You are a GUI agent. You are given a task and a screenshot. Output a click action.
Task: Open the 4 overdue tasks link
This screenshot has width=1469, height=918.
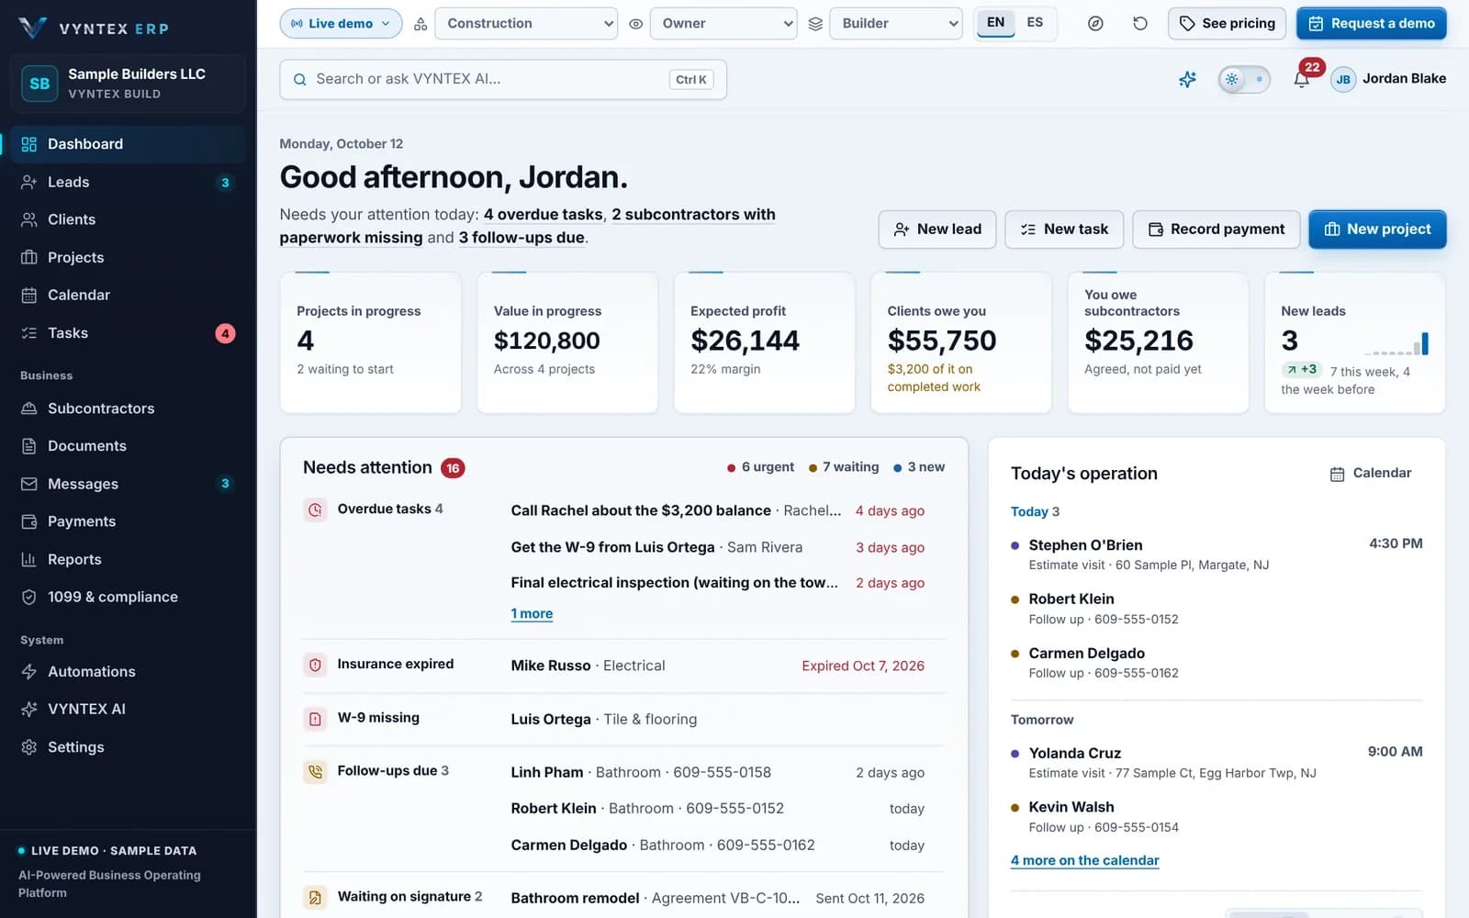point(544,215)
